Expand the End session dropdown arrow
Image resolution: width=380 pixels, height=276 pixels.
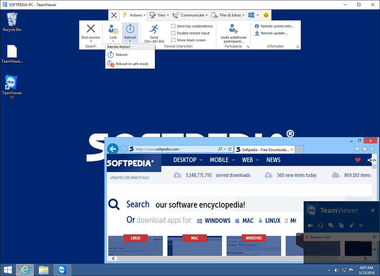tap(91, 41)
